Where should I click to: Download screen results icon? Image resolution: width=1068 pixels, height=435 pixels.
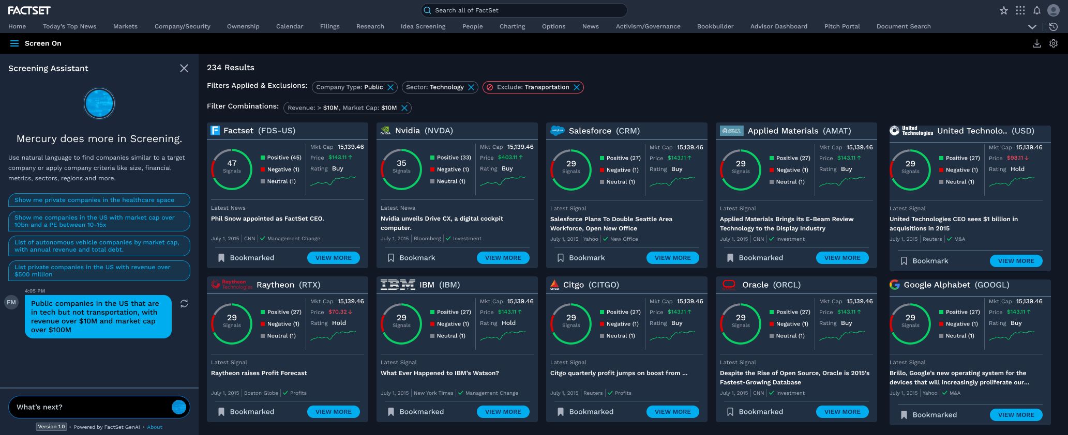(x=1037, y=43)
